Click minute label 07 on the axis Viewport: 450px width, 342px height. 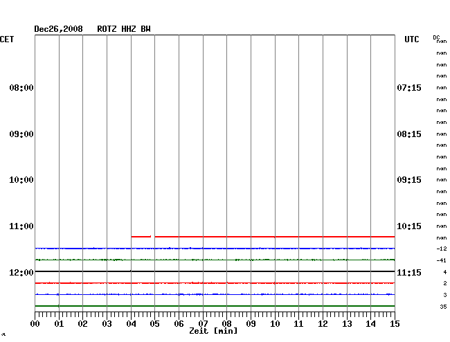pos(203,323)
